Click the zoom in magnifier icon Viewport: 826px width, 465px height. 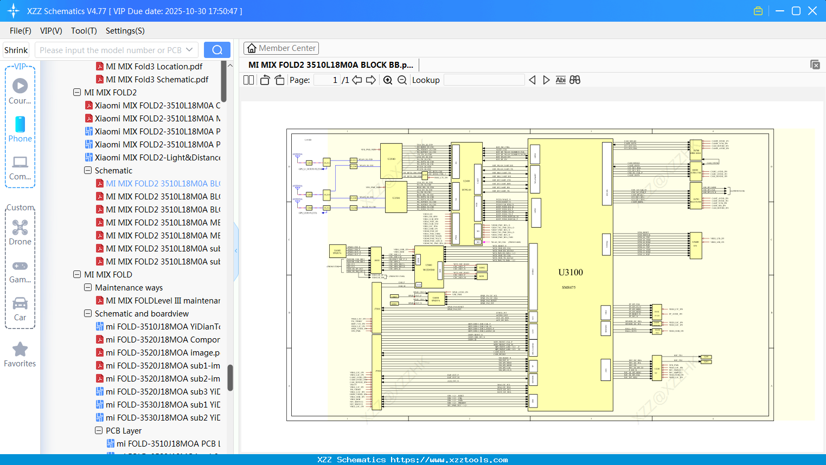pyautogui.click(x=388, y=80)
